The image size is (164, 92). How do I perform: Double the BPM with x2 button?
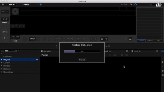click(68, 39)
